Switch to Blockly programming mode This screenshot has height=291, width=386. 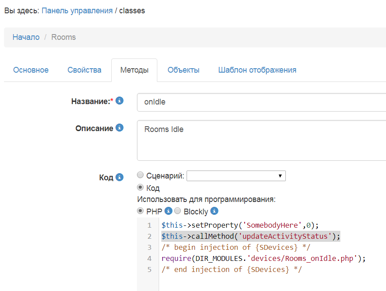[x=177, y=211]
